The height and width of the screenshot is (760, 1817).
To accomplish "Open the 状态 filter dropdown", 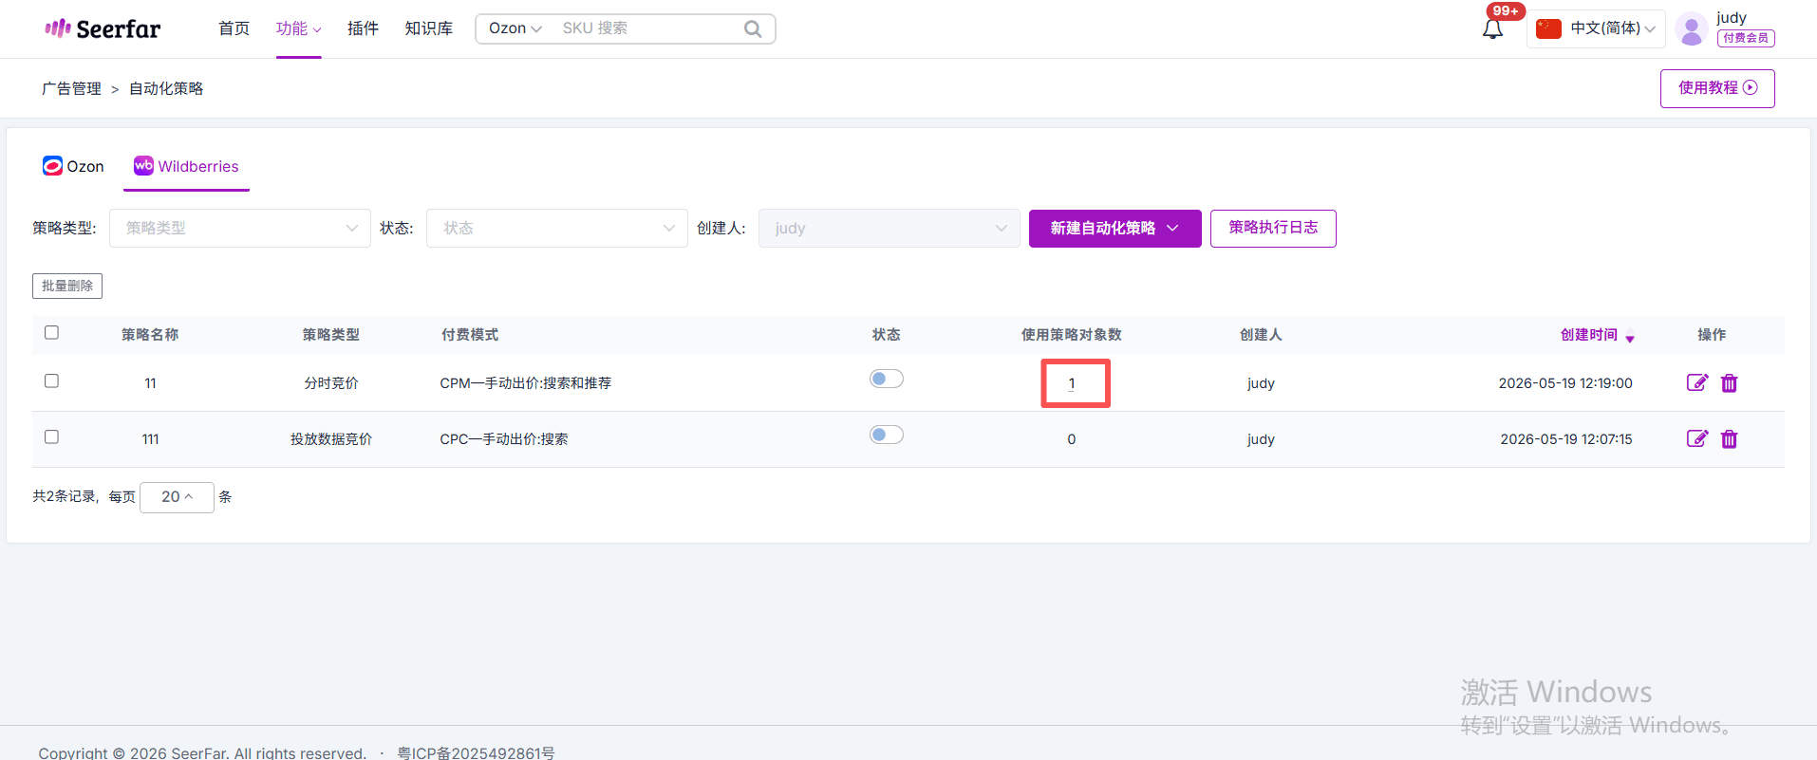I will pyautogui.click(x=557, y=228).
